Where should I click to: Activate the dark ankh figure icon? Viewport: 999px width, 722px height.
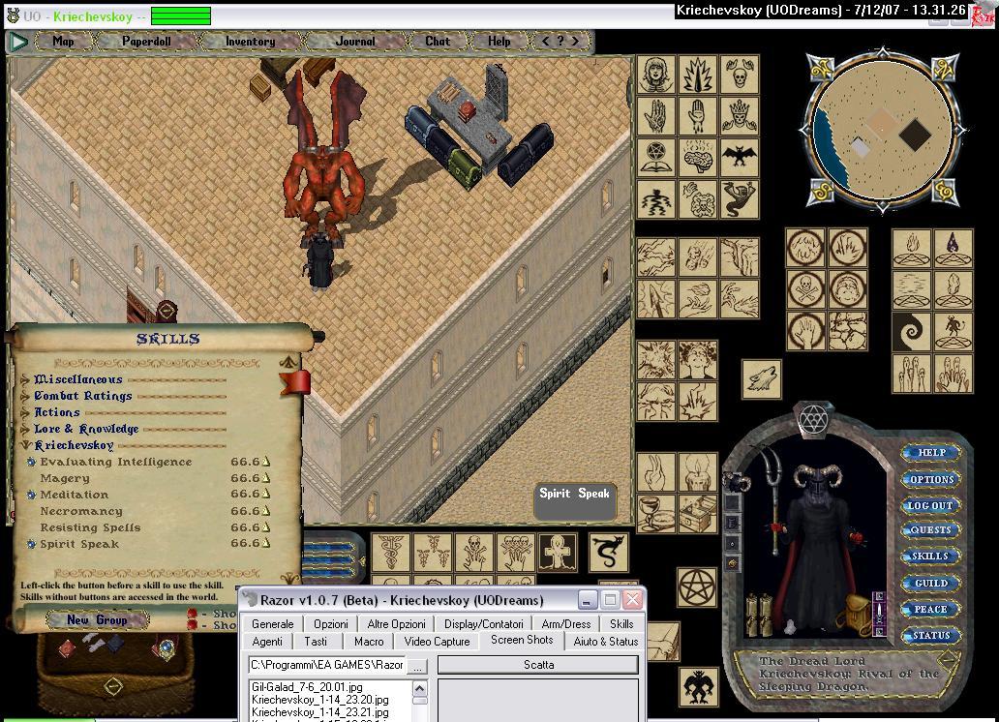coord(558,552)
